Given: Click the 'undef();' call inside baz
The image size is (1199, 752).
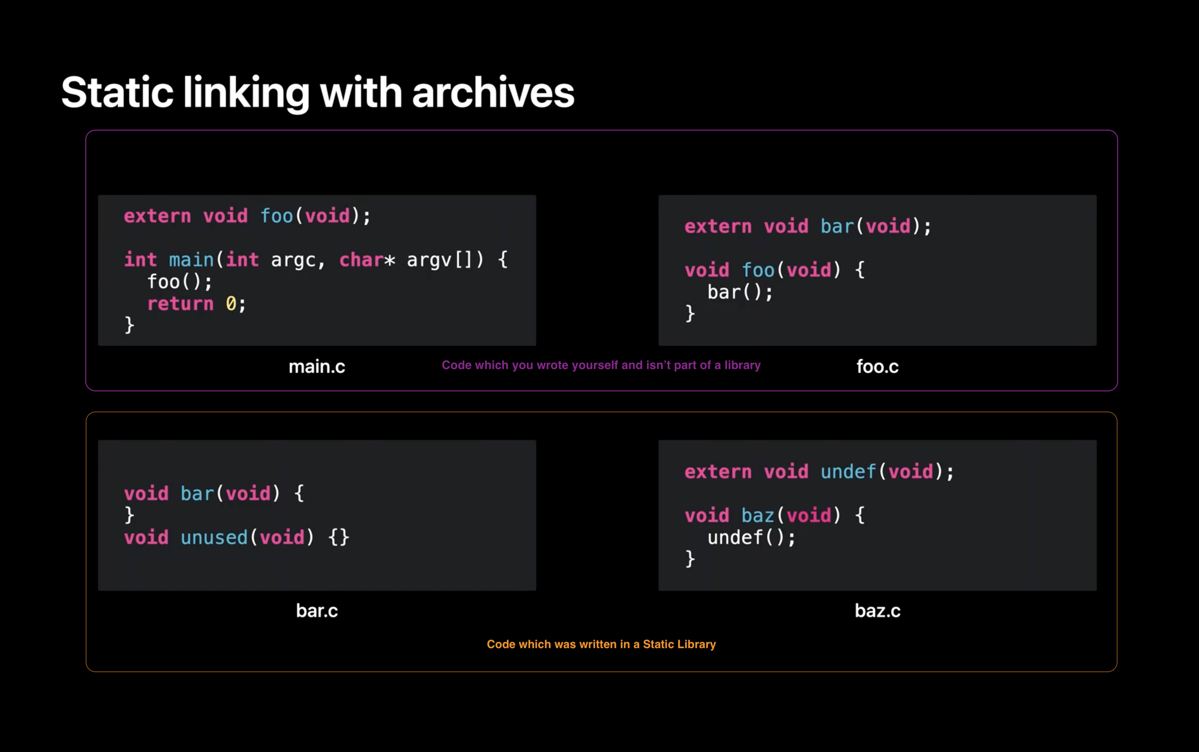Looking at the screenshot, I should 752,537.
